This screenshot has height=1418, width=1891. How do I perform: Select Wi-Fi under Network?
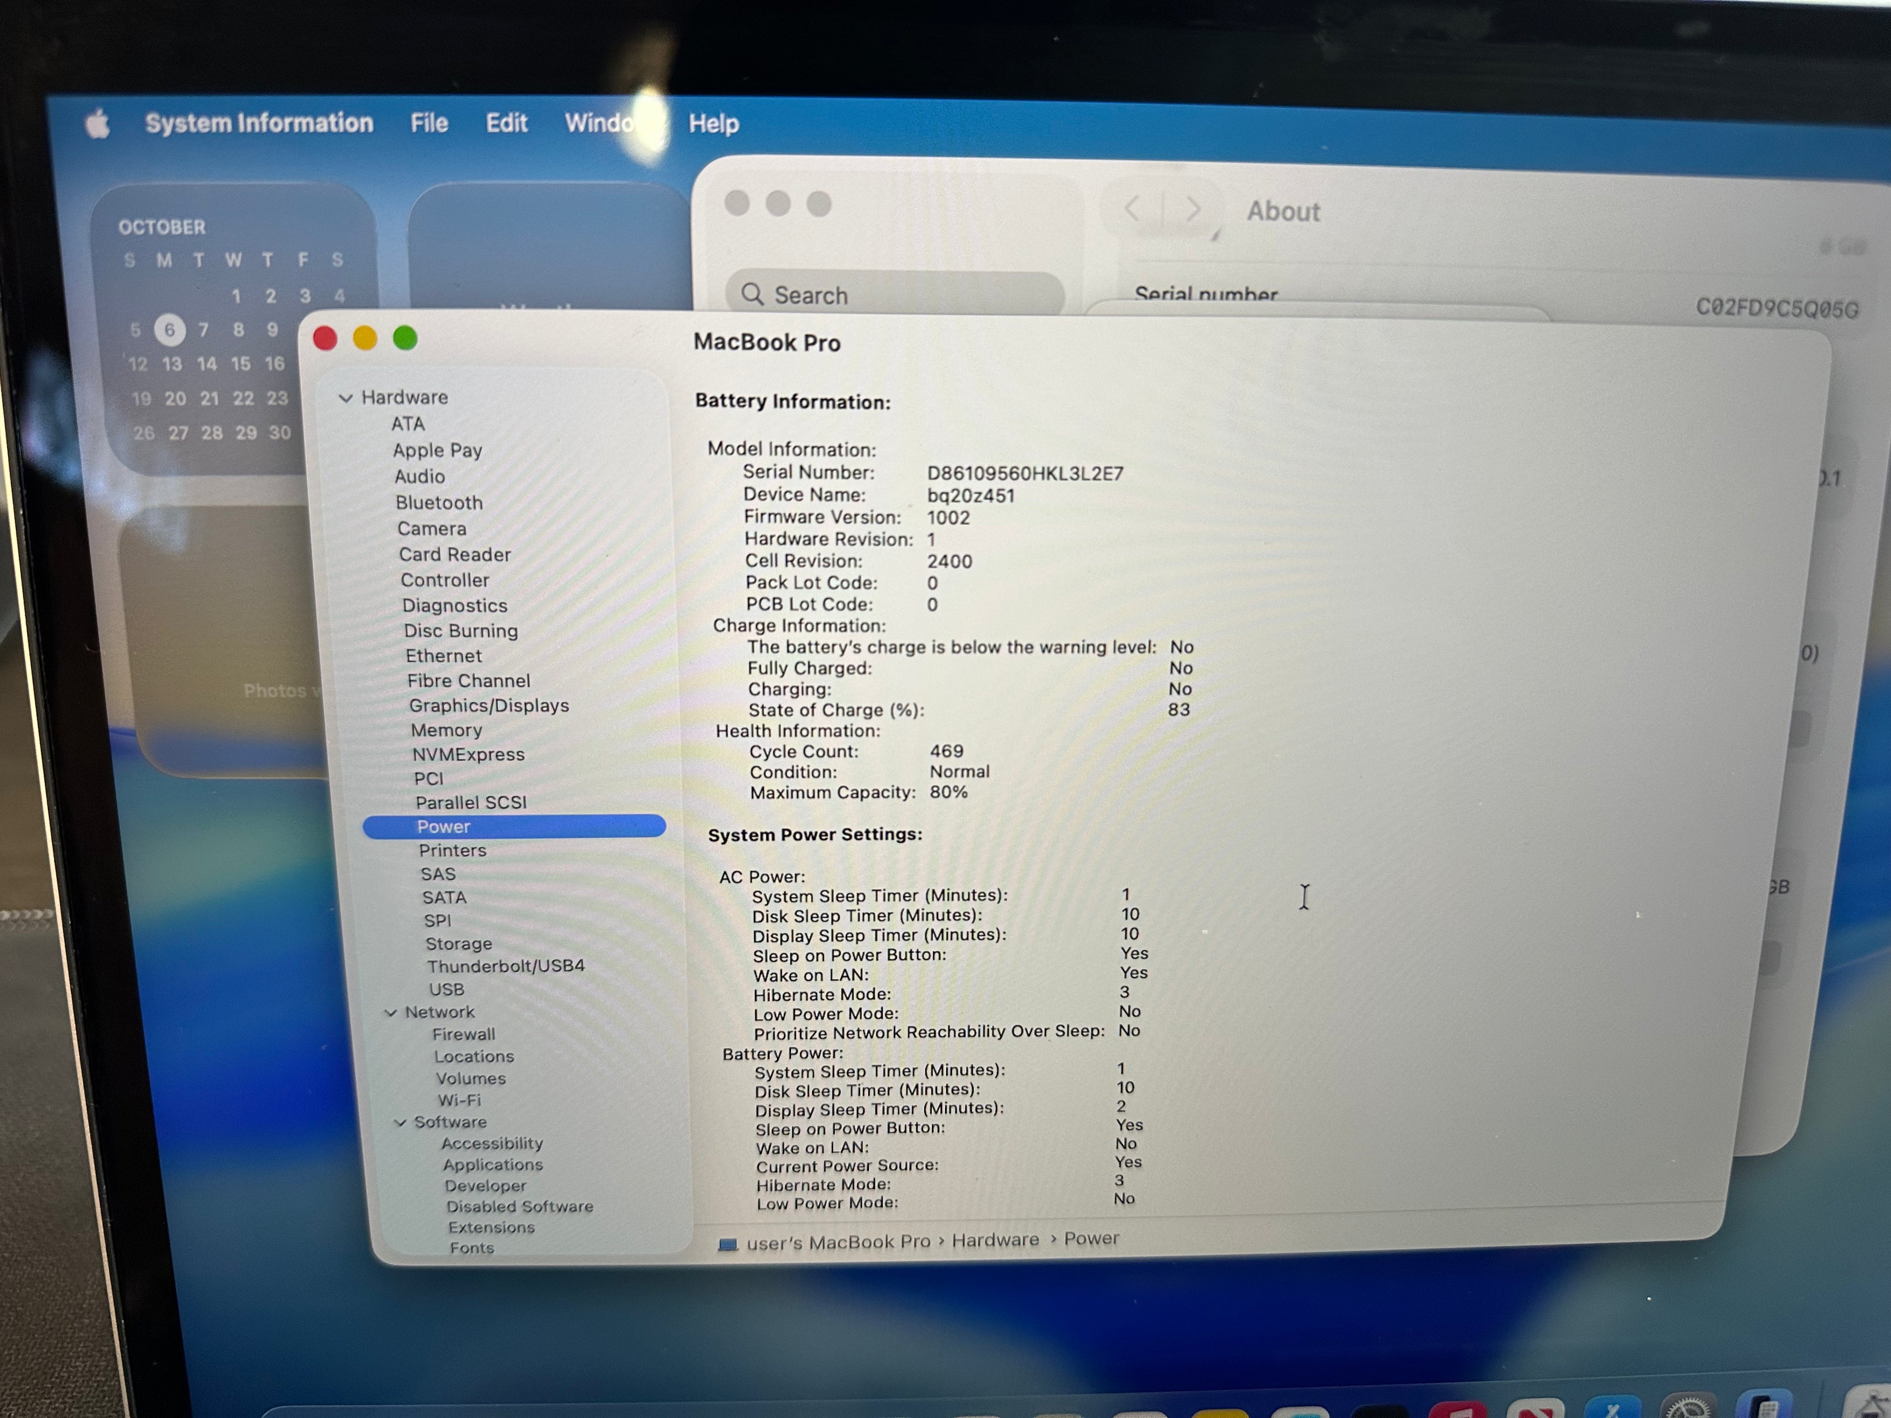coord(459,1101)
